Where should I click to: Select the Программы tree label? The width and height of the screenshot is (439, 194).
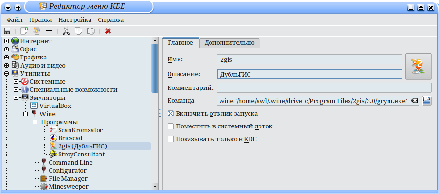coord(60,122)
